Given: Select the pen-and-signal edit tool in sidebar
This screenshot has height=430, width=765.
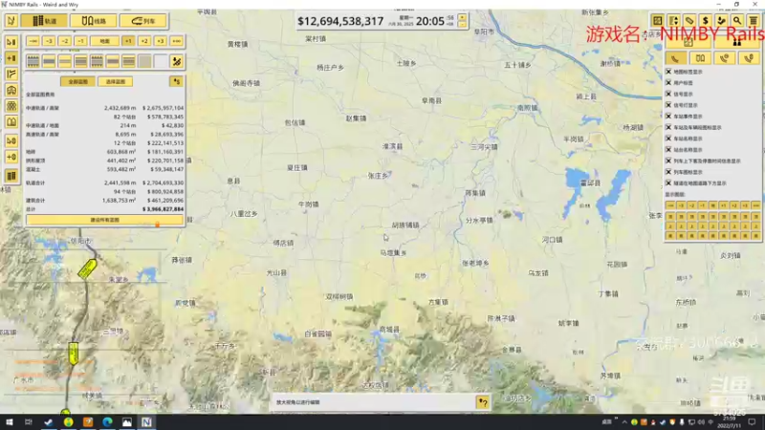Looking at the screenshot, I should point(11,140).
